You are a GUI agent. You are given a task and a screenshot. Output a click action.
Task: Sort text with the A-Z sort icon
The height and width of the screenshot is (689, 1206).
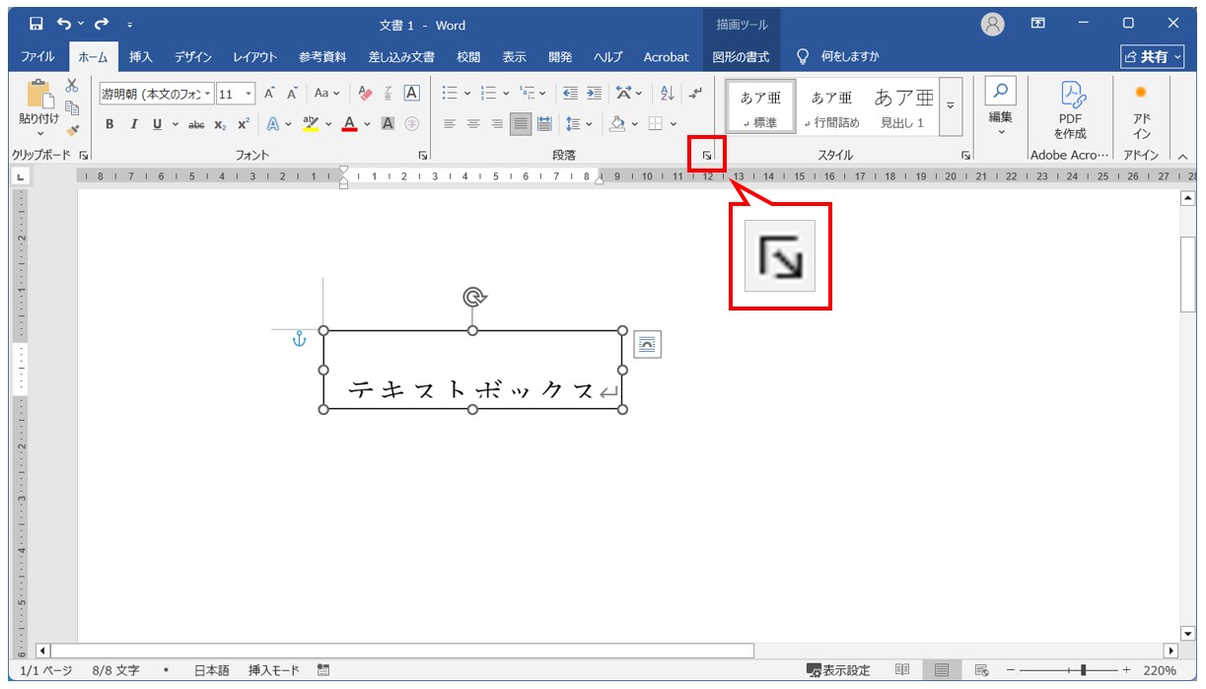[x=668, y=94]
